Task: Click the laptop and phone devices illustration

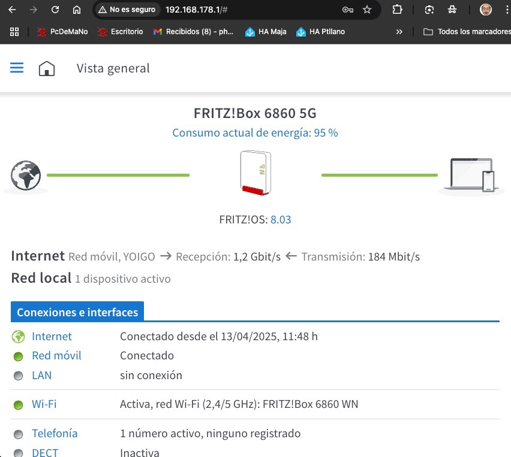Action: pyautogui.click(x=472, y=175)
